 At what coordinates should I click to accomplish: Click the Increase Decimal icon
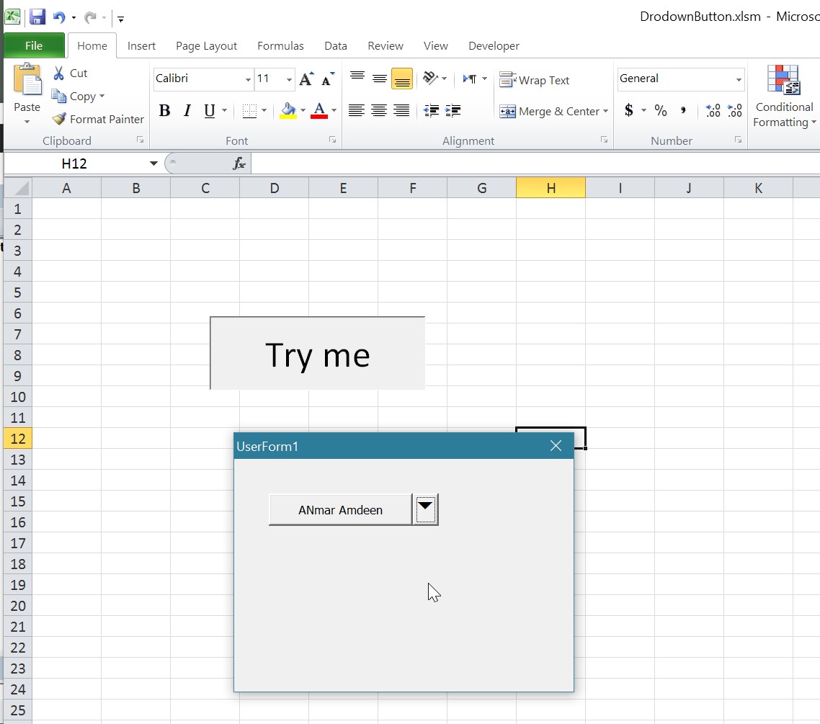[713, 111]
